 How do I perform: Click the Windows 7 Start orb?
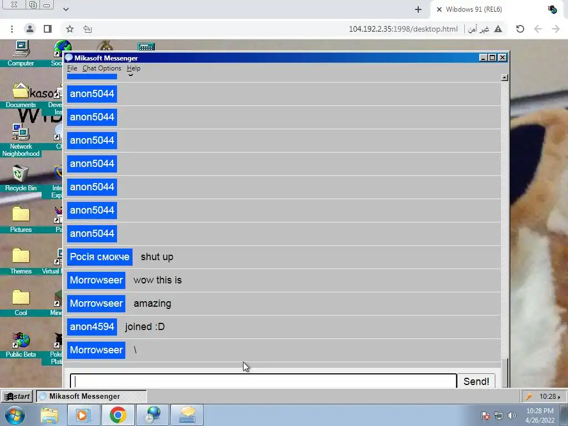pos(15,415)
